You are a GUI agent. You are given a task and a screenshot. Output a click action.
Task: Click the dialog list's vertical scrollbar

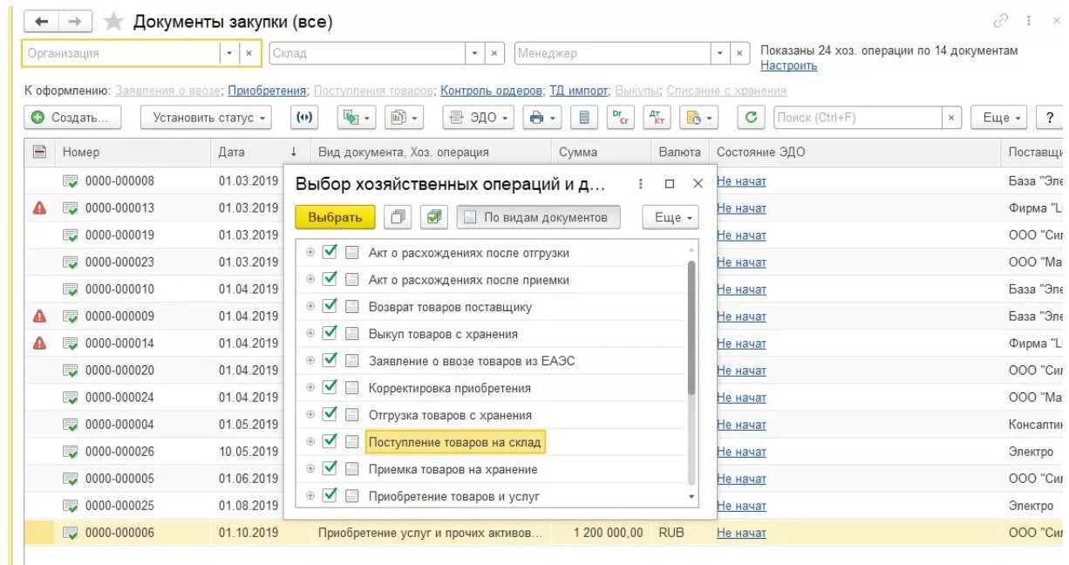pyautogui.click(x=691, y=331)
